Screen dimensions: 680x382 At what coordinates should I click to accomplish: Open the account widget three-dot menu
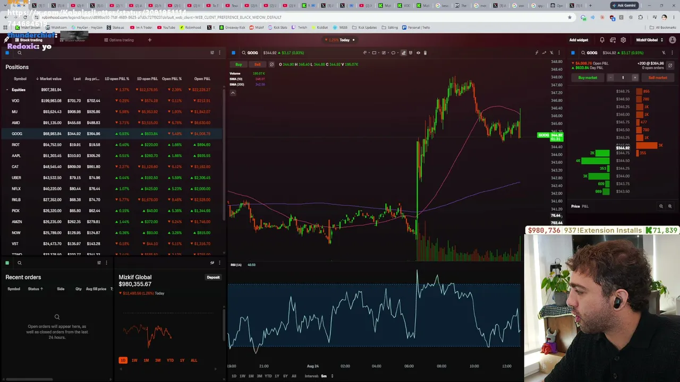pos(219,263)
